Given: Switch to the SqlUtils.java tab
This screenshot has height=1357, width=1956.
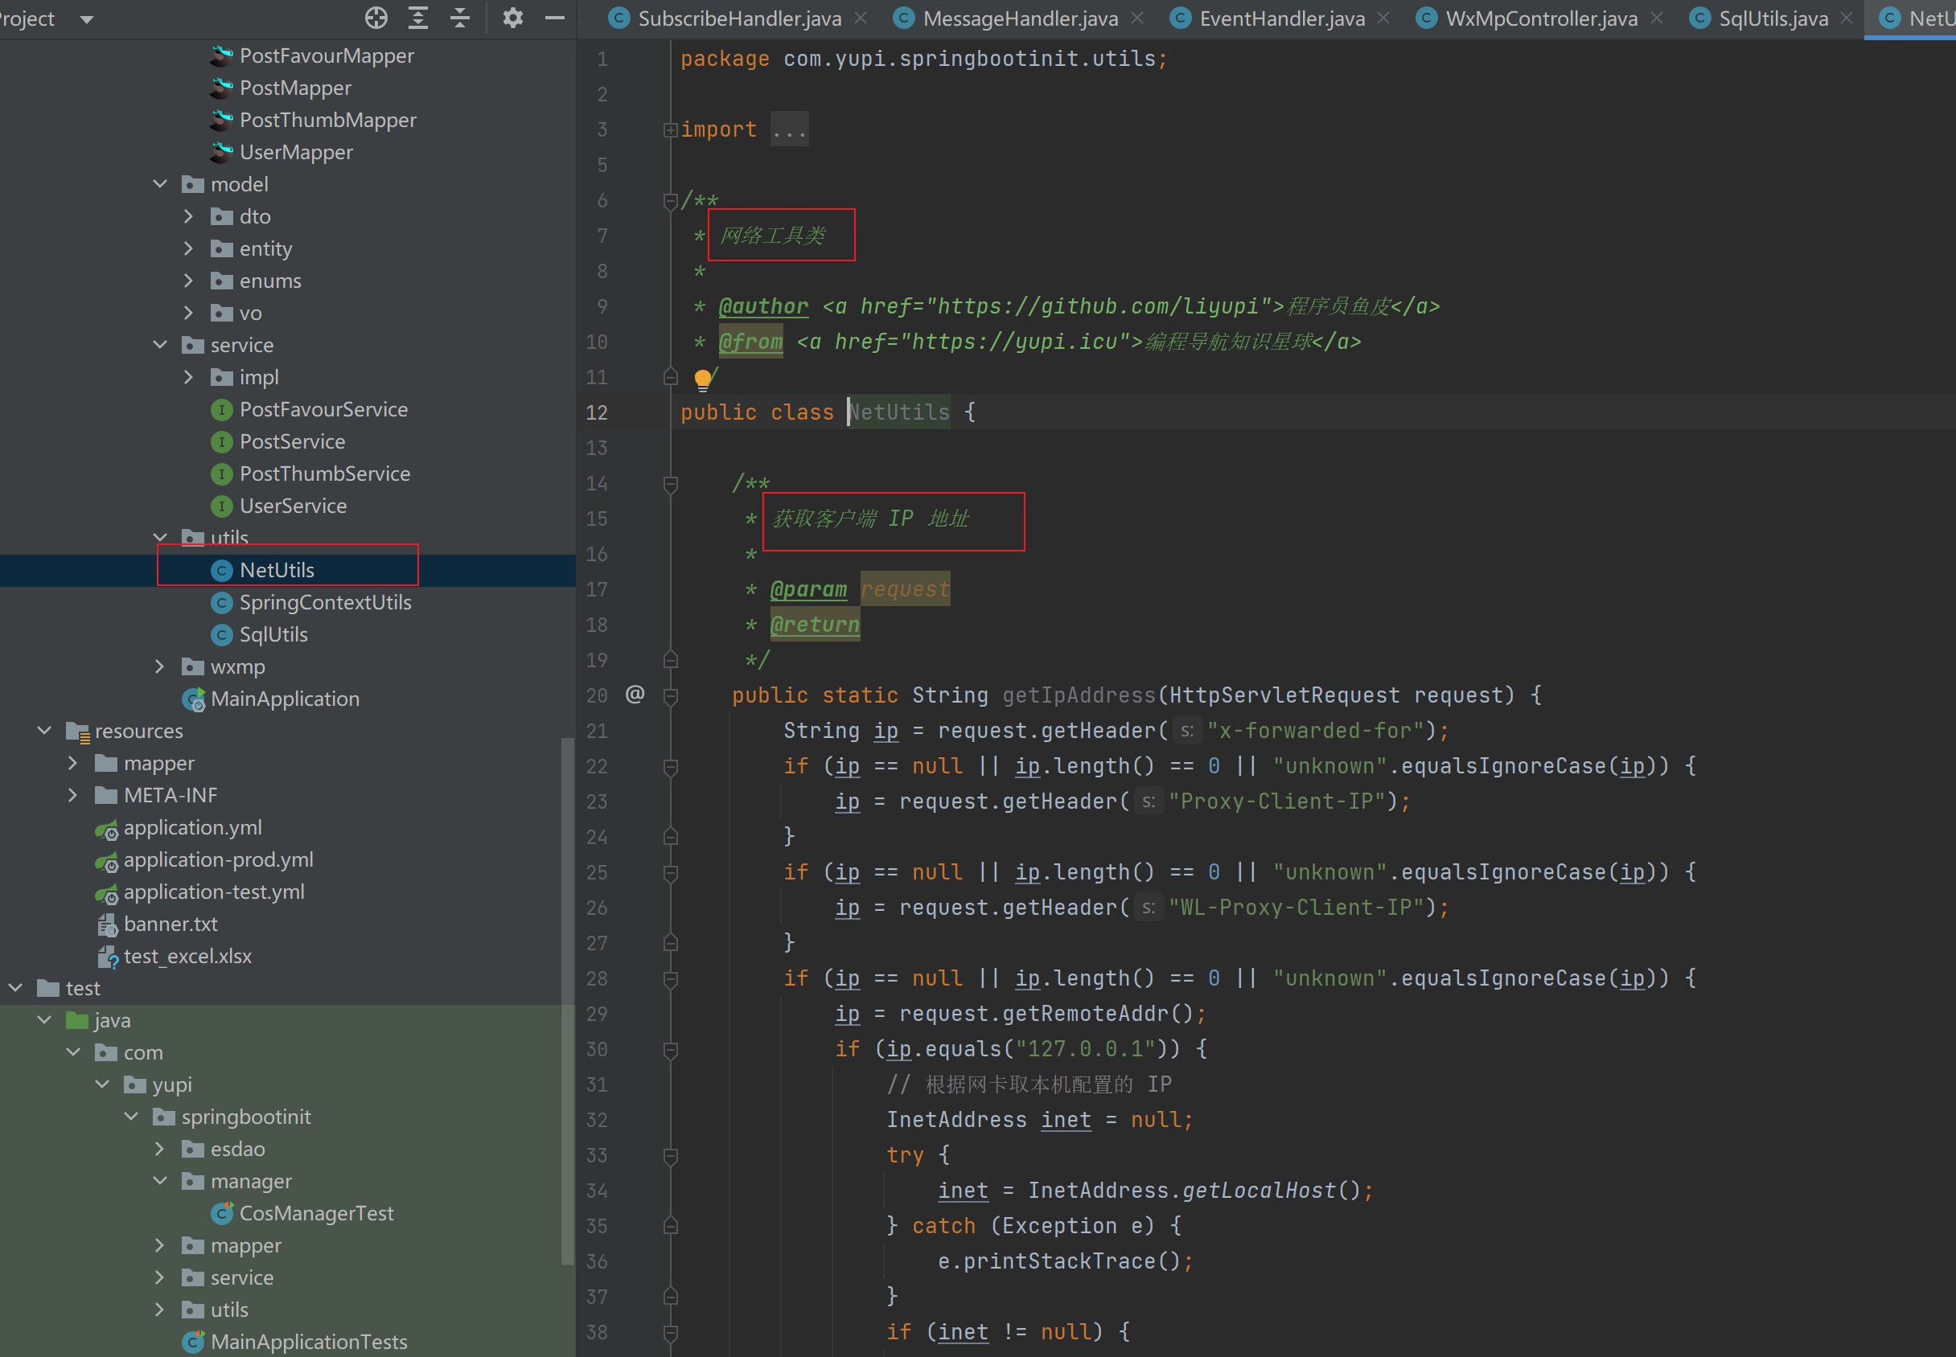Looking at the screenshot, I should pos(1773,18).
